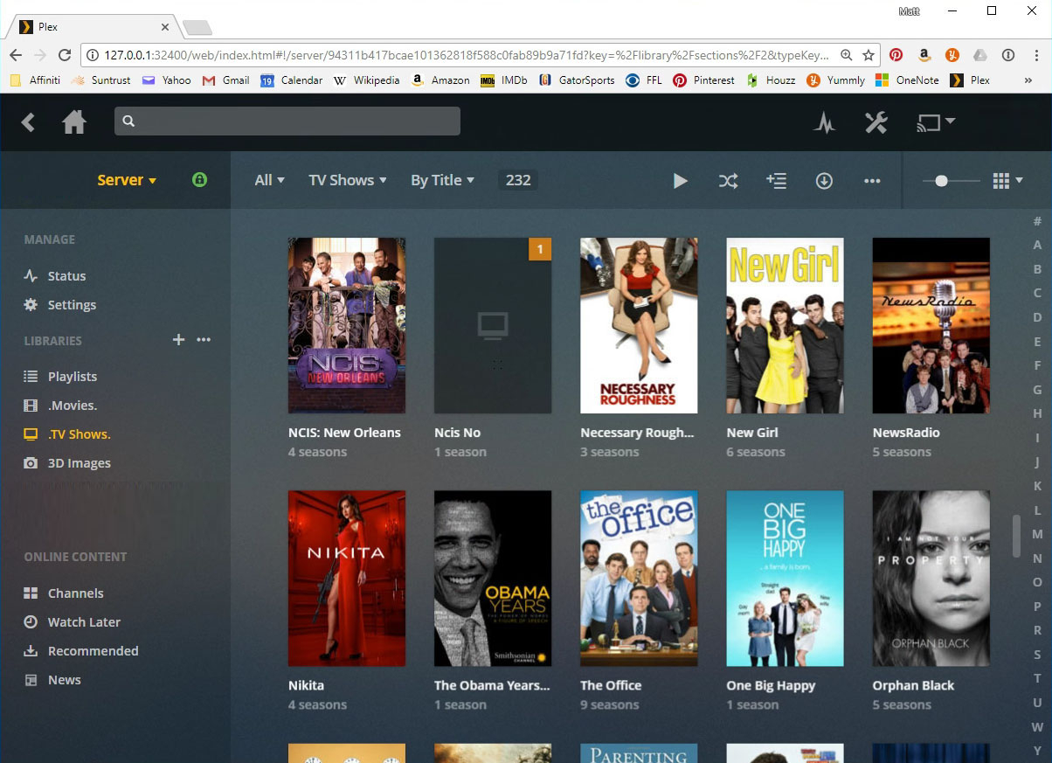
Task: Open the One Big Happy poster
Action: 785,579
